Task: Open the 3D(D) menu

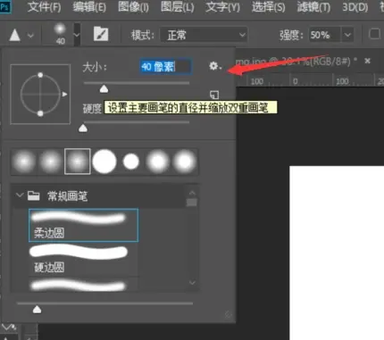Action: 355,7
